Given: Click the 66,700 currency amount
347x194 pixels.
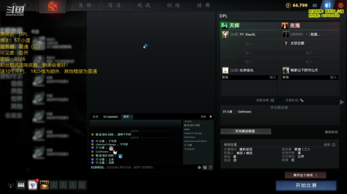Looking at the screenshot, I should point(300,5).
